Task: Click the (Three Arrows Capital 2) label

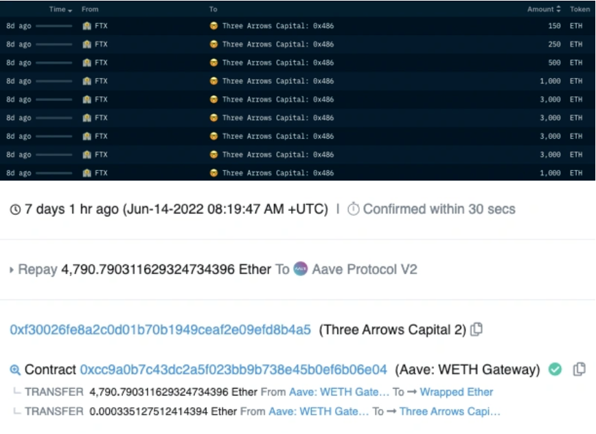Action: (x=393, y=330)
